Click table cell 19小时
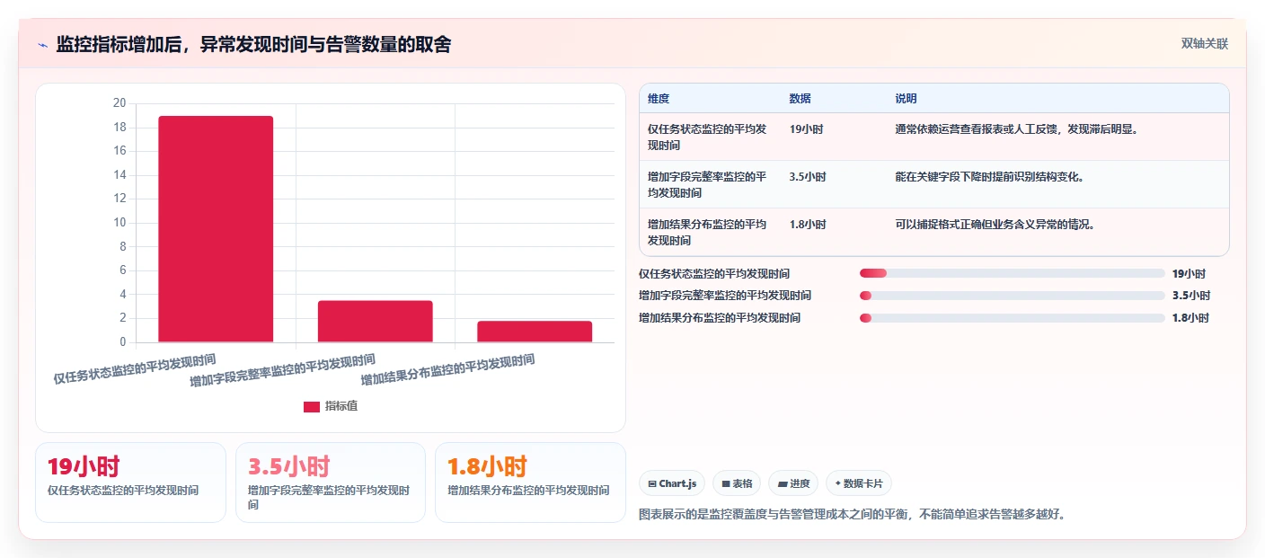The image size is (1265, 558). tap(806, 129)
